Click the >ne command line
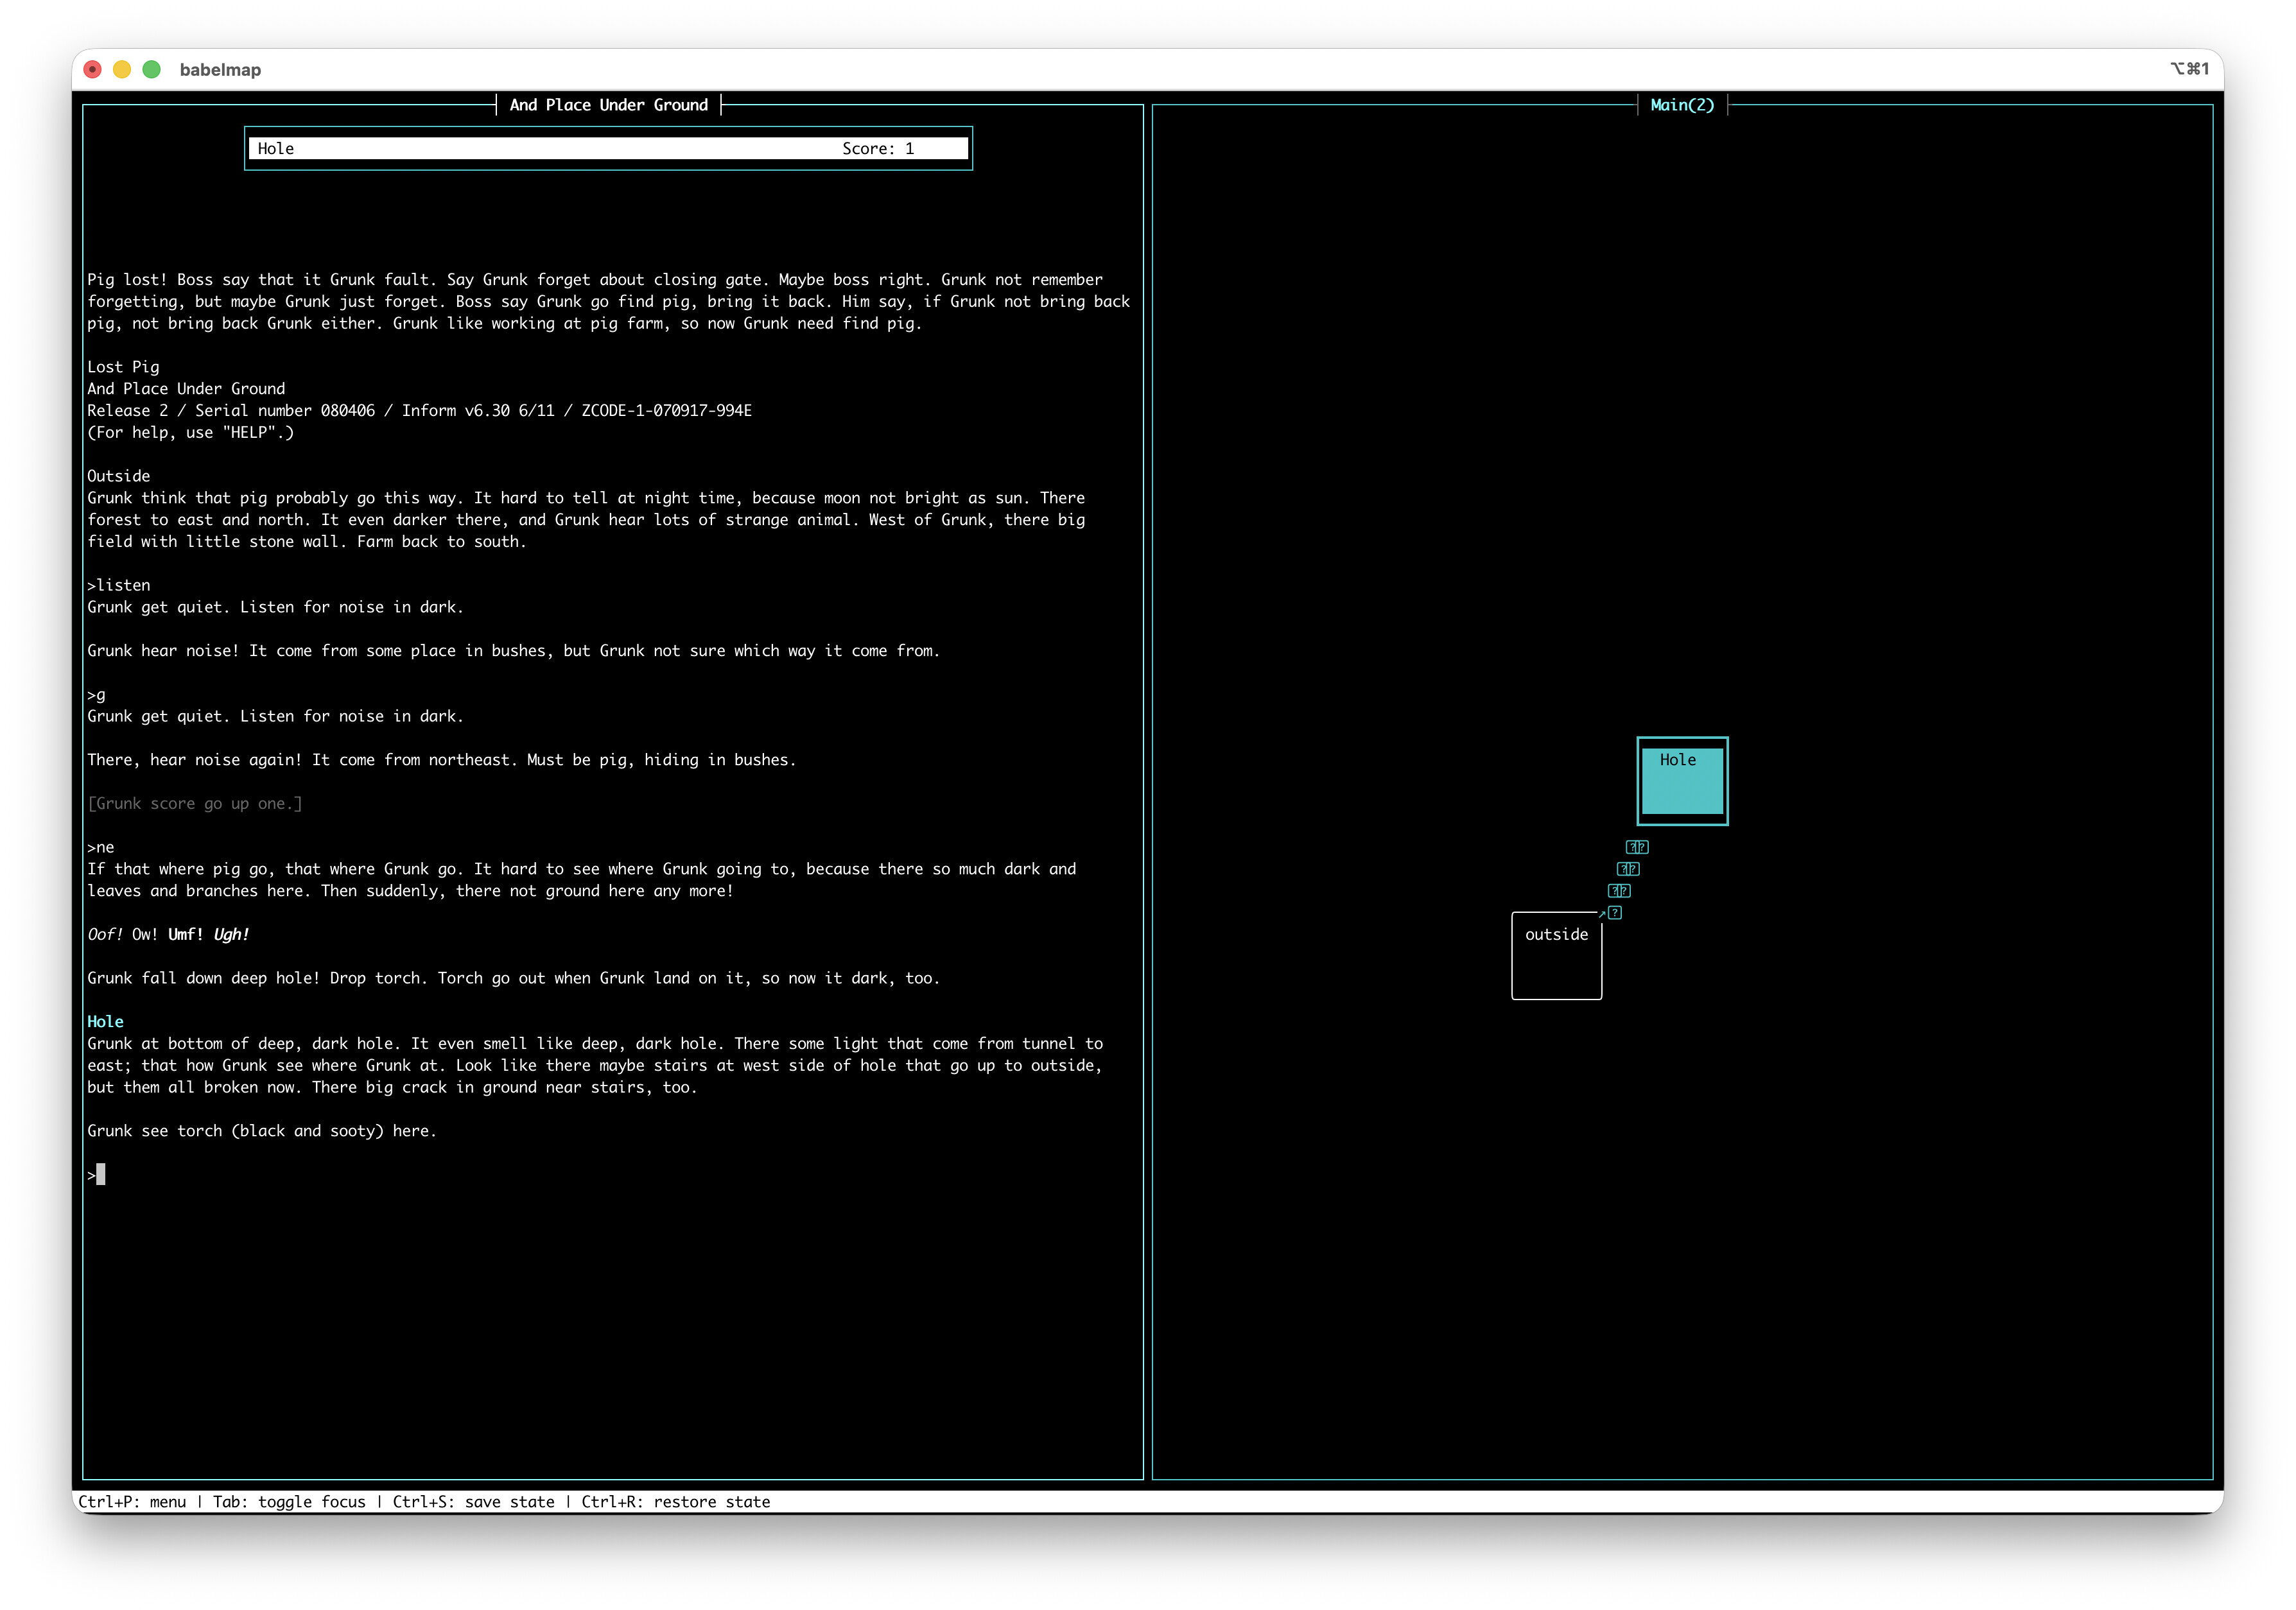This screenshot has height=1610, width=2296. click(101, 847)
